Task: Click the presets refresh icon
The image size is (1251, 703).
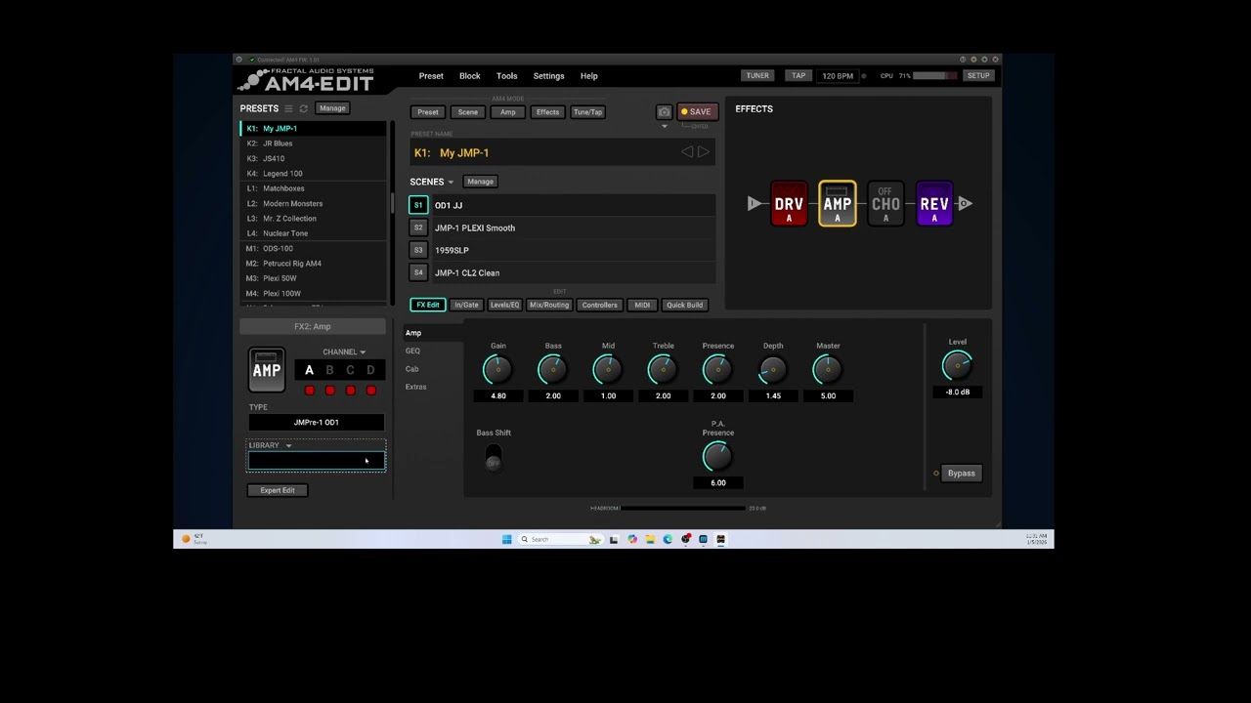Action: pos(304,108)
